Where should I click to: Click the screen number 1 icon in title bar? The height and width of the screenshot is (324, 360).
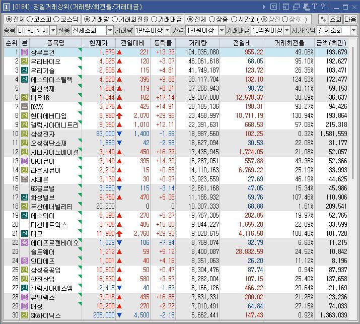click(x=6, y=7)
